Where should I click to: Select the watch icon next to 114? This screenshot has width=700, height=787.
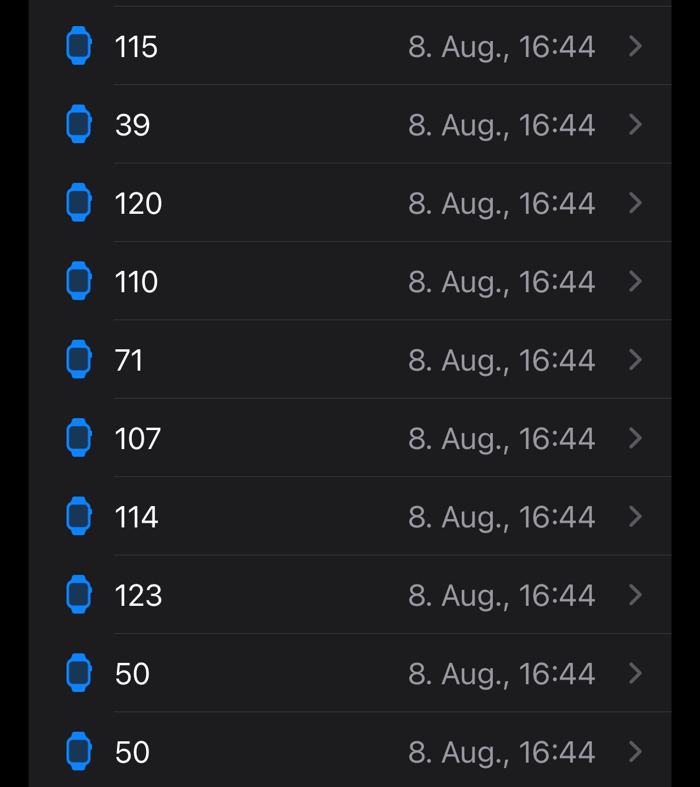tap(78, 516)
